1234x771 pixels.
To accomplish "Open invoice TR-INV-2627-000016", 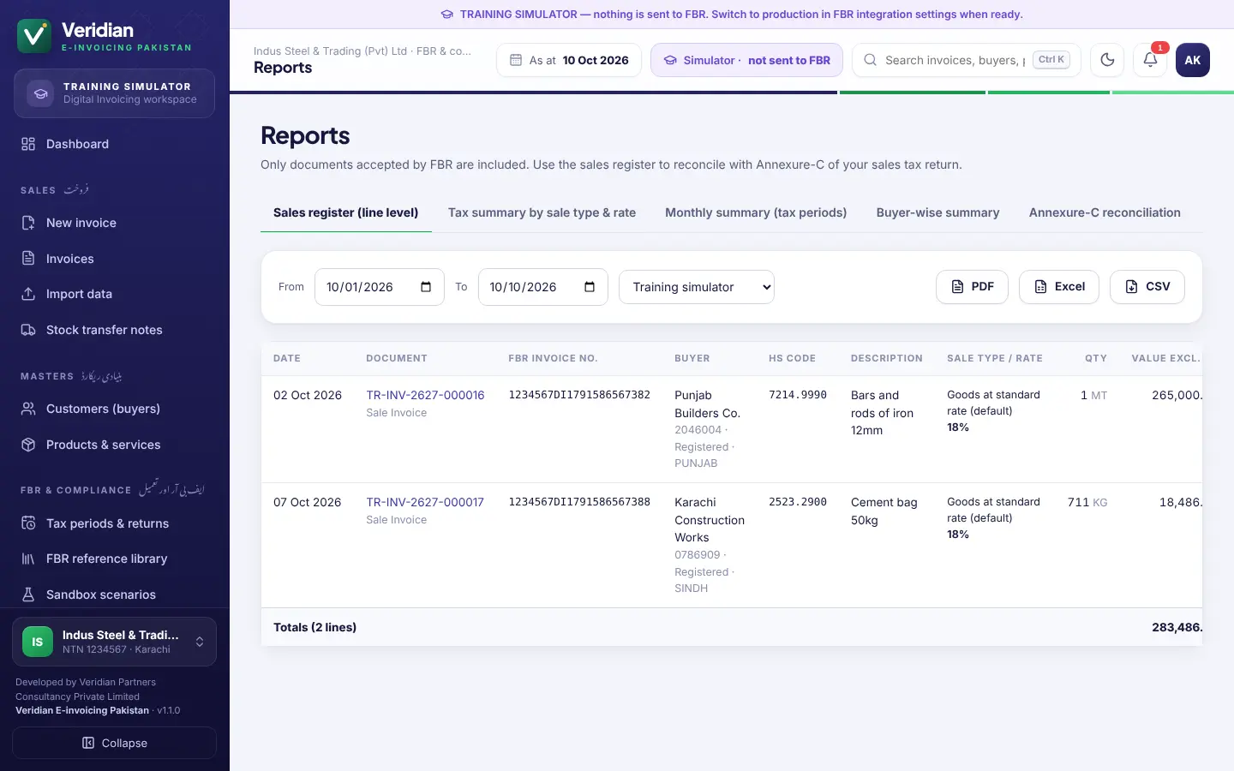I will 425,395.
